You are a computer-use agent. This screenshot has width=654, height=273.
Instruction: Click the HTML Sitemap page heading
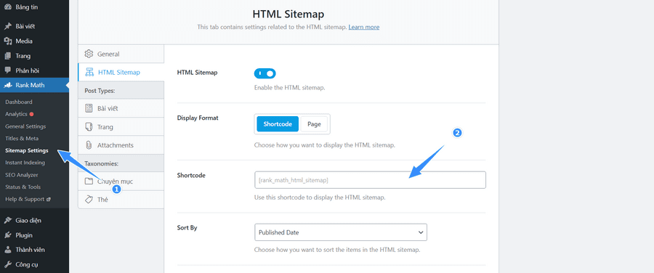tap(288, 15)
